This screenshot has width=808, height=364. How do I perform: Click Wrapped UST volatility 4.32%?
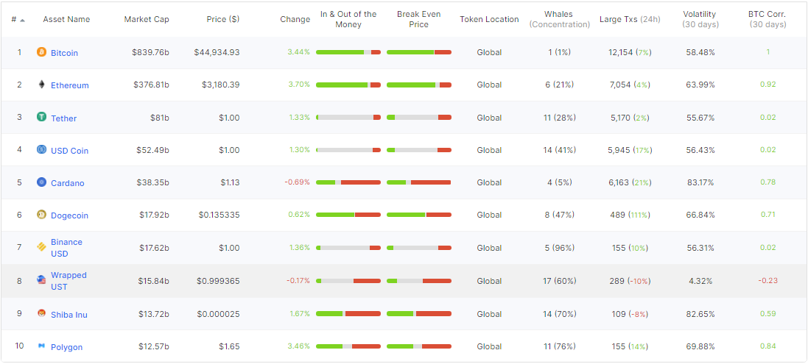tap(700, 281)
